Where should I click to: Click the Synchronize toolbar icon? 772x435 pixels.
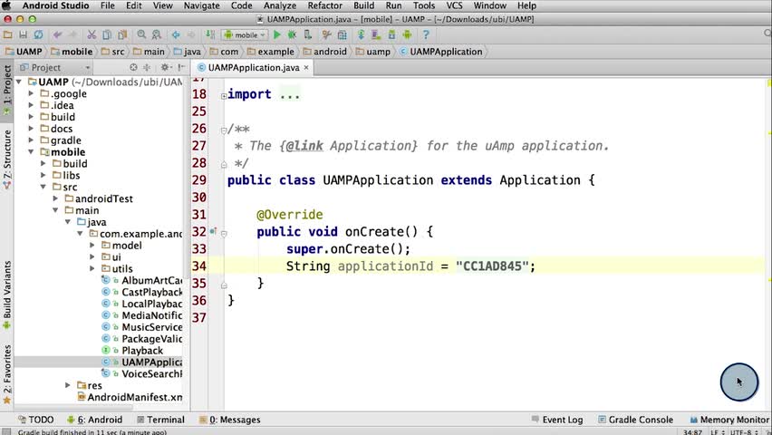point(38,35)
